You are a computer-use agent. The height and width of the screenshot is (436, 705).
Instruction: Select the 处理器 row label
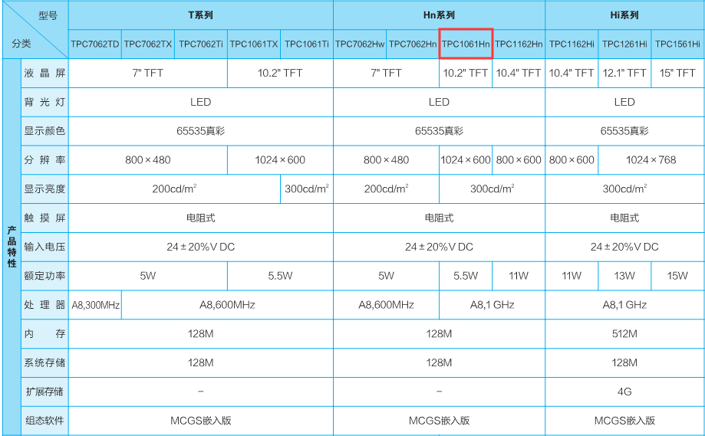(x=44, y=305)
